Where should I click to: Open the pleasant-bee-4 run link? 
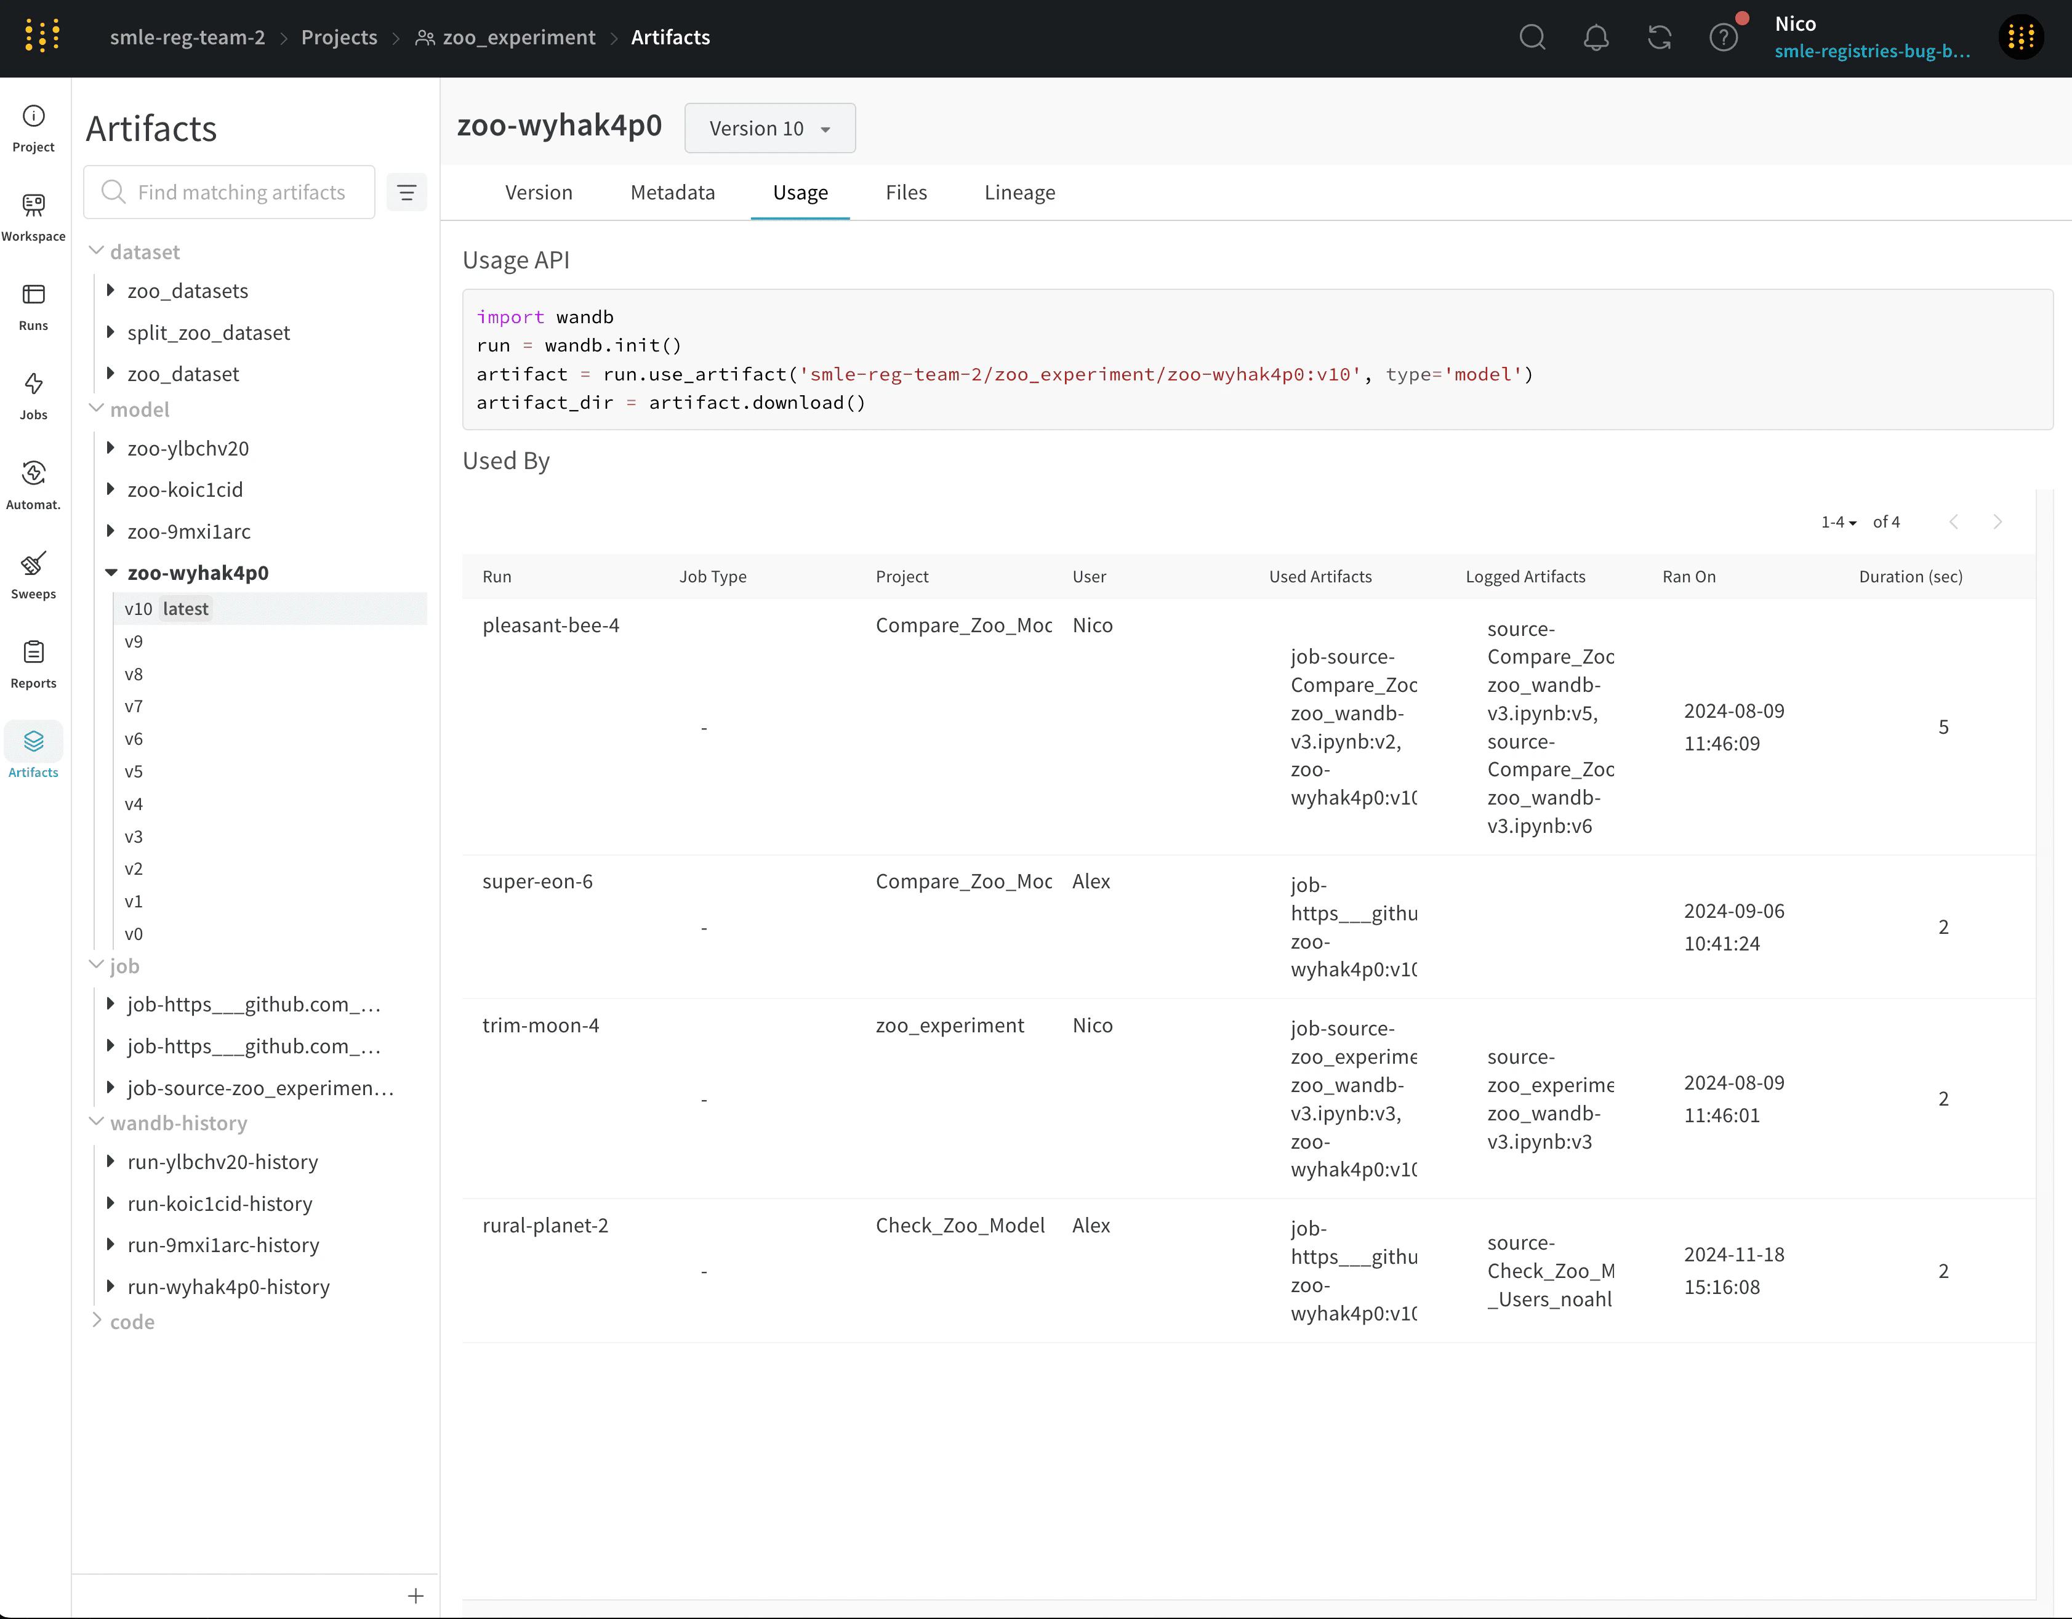[550, 625]
